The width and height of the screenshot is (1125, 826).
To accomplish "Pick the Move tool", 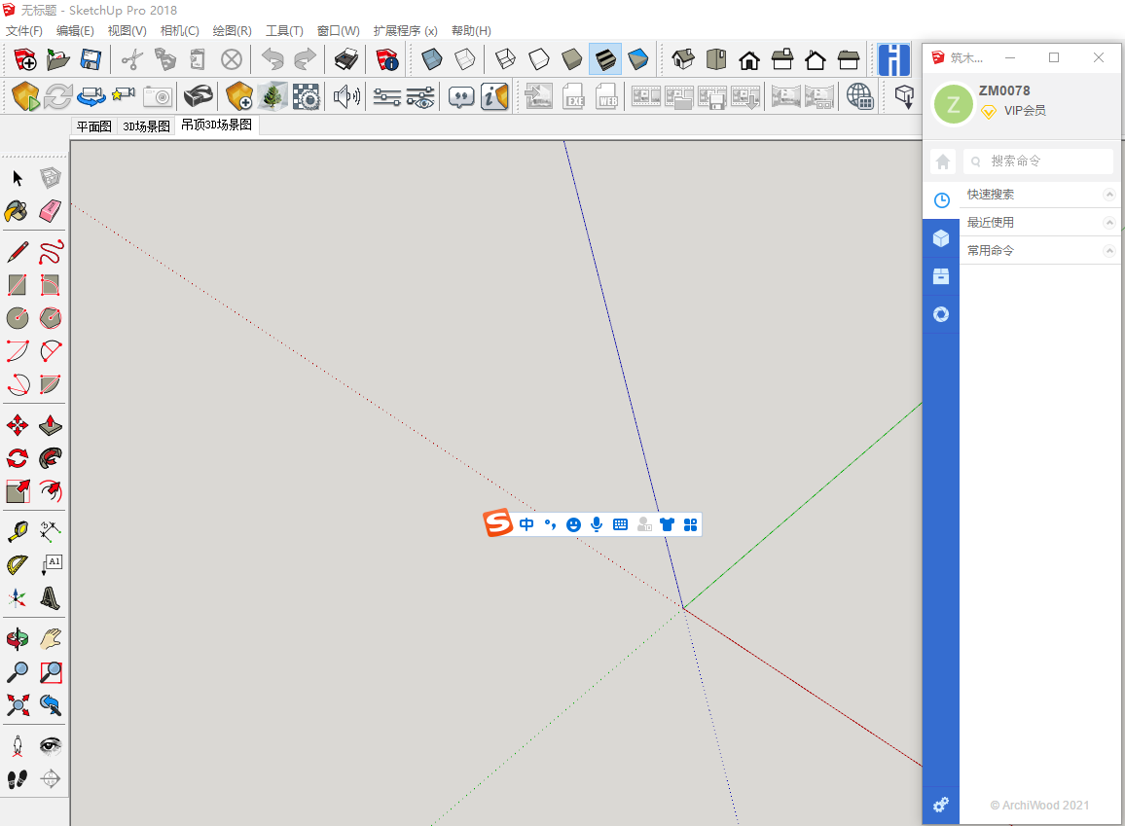I will (18, 425).
